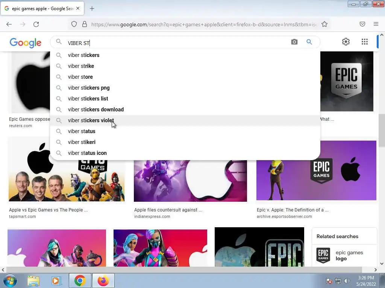Open Google quick settings gear
Image resolution: width=385 pixels, height=288 pixels.
pos(346,42)
